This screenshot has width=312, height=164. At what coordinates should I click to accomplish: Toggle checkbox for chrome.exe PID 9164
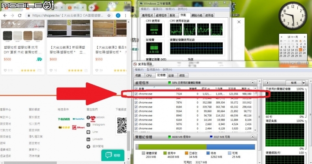136,111
